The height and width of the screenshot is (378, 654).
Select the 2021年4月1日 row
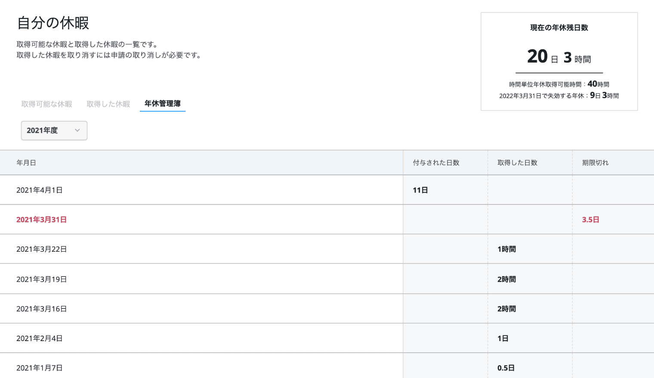[x=40, y=190]
